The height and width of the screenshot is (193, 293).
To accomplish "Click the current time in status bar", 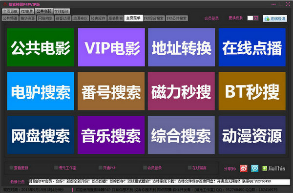I will [34, 190].
